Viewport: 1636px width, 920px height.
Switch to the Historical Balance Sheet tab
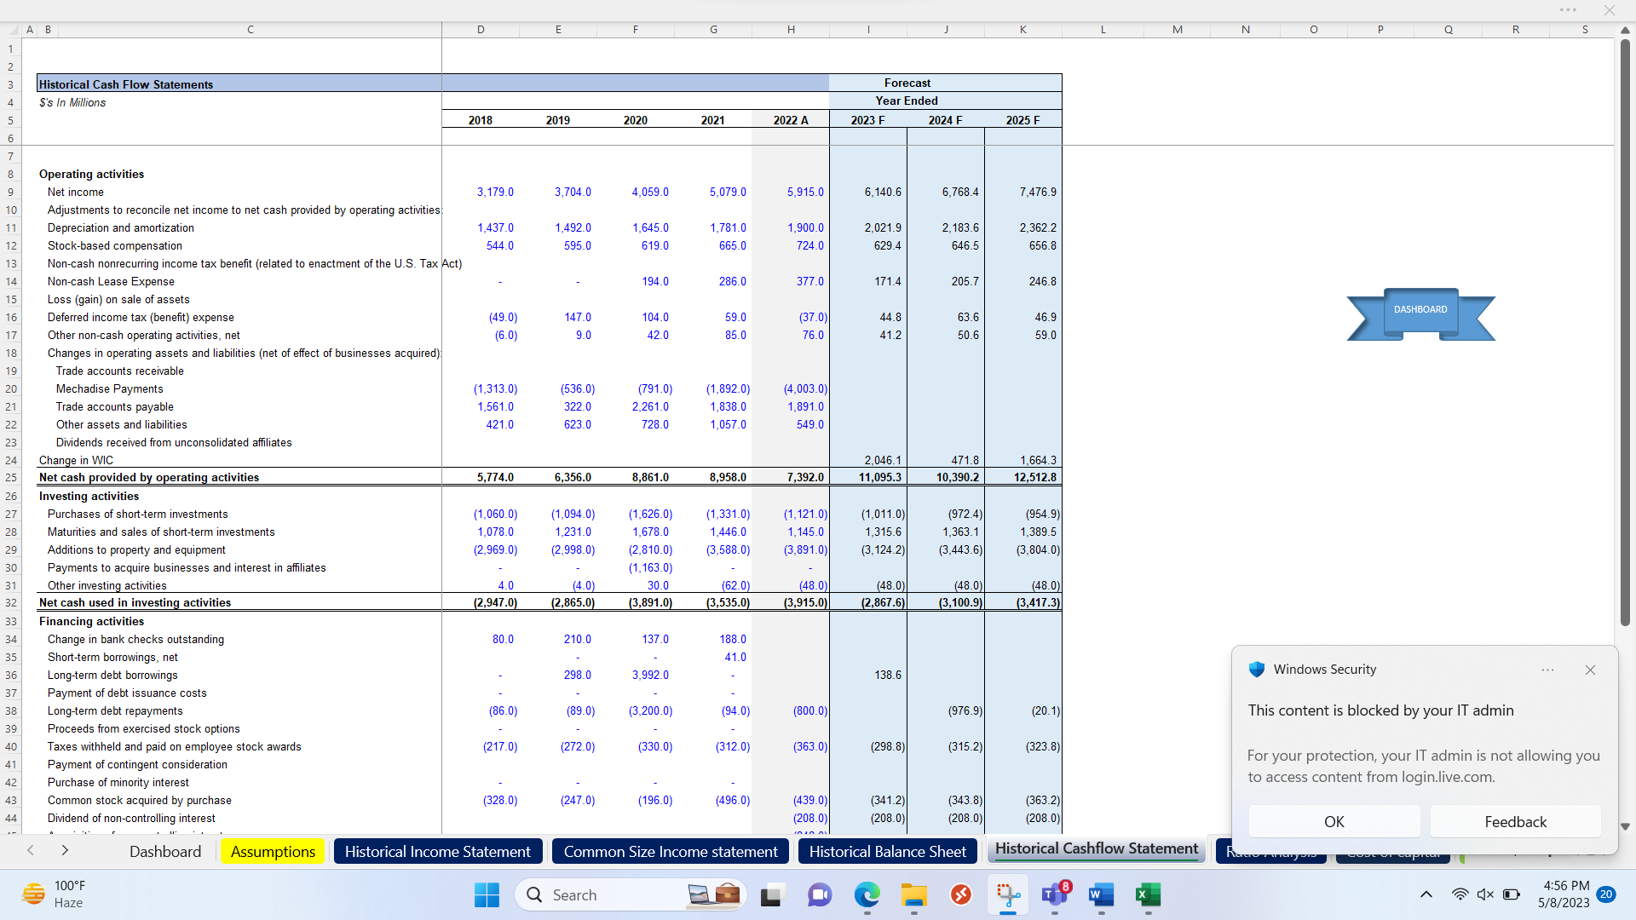click(886, 851)
